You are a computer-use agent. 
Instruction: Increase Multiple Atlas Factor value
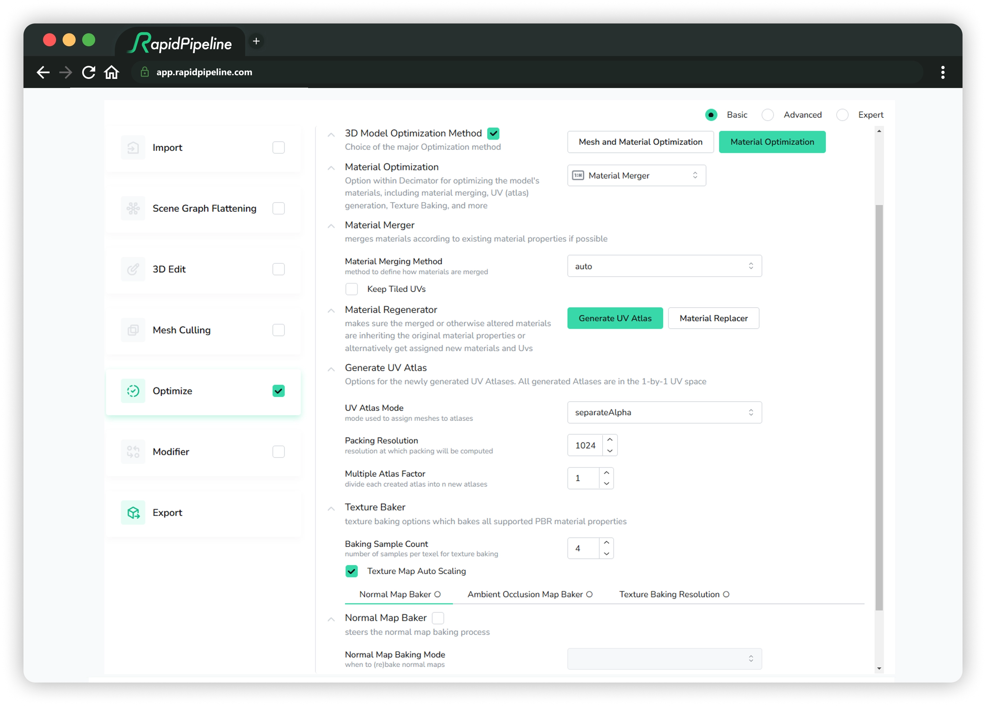tap(606, 473)
